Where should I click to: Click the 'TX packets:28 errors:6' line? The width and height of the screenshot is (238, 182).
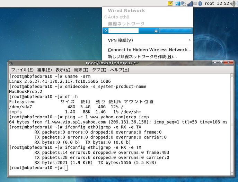pyautogui.click(x=102, y=157)
